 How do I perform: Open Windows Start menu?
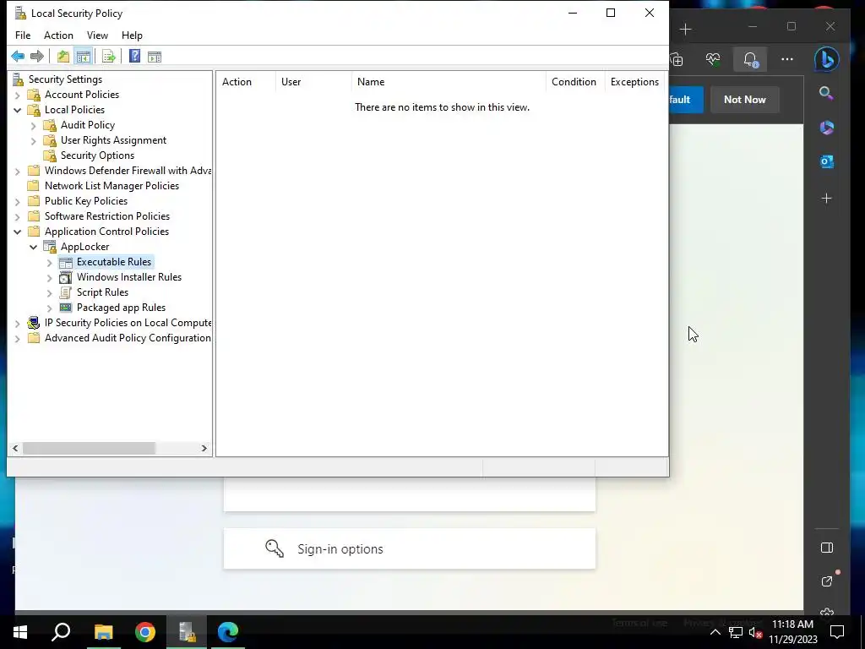(20, 632)
